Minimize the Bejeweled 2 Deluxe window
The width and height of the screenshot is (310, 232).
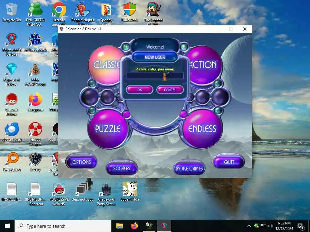coord(217,29)
